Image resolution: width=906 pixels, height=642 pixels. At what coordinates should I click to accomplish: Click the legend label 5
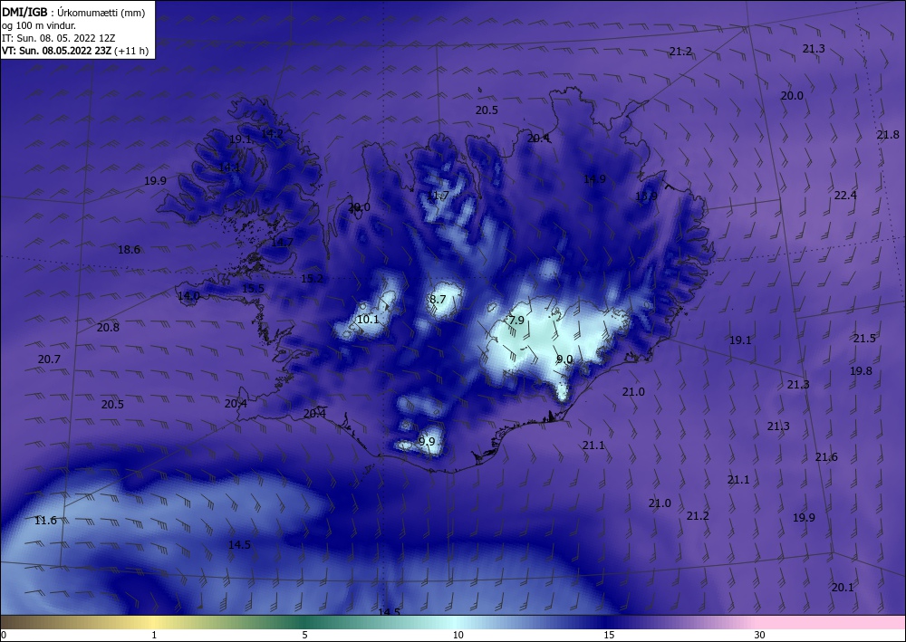(304, 635)
